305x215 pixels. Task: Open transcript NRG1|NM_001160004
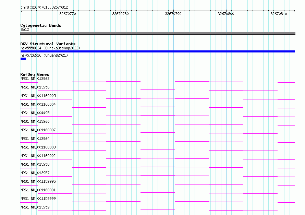38,104
